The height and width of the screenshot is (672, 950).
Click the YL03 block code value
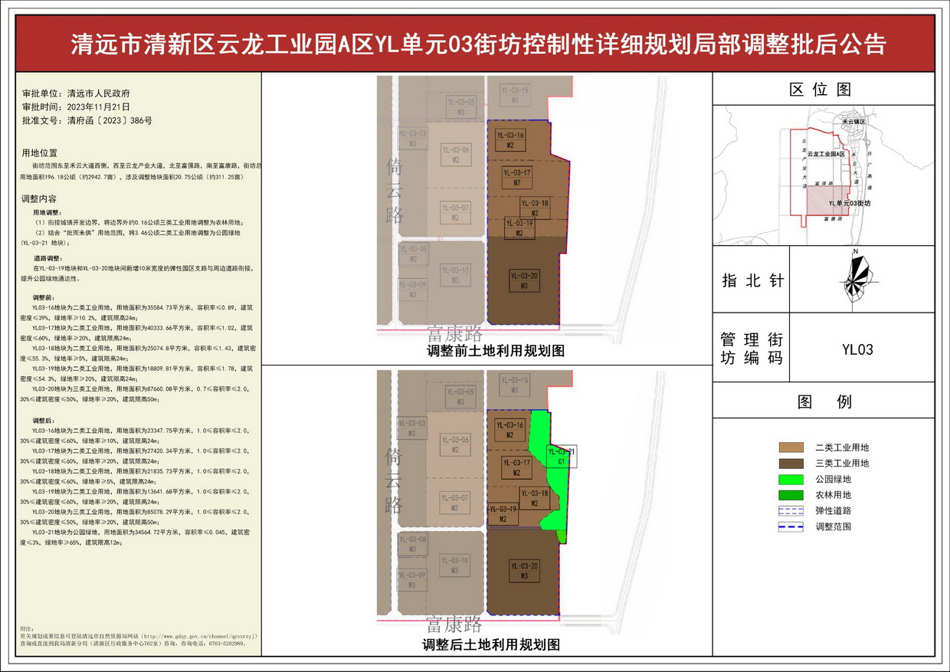[857, 349]
